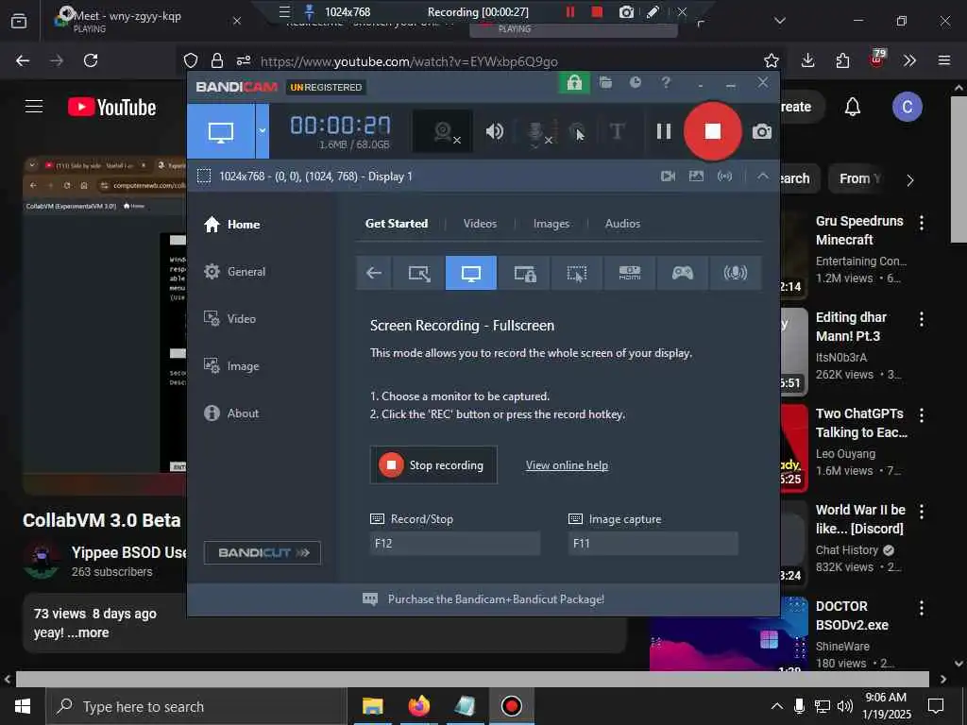Click the broadcast signal icon in status bar
Image resolution: width=967 pixels, height=725 pixels.
(x=724, y=177)
